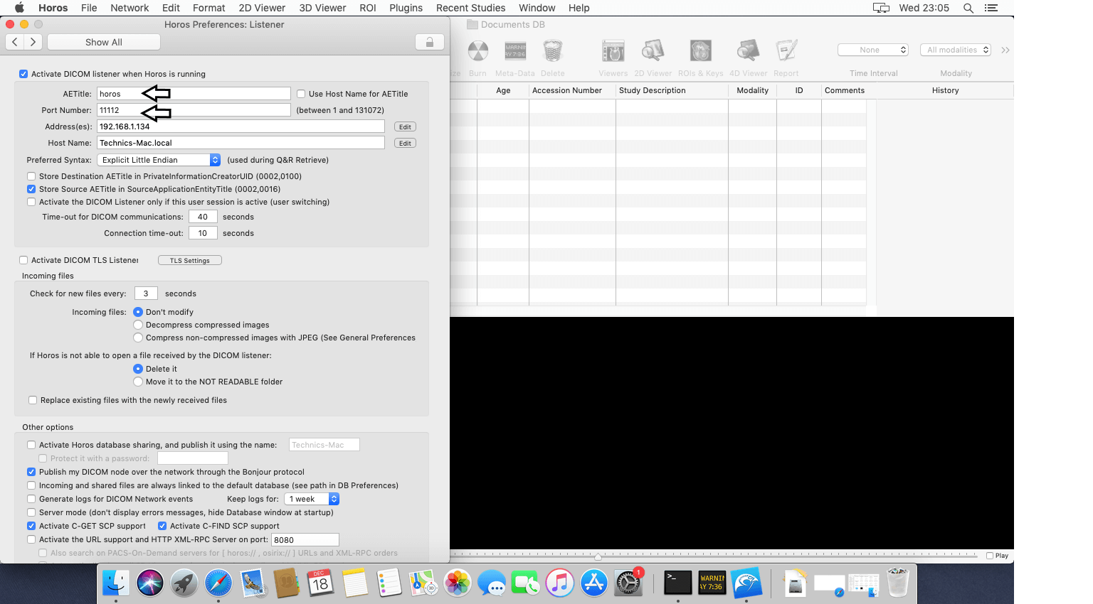The height and width of the screenshot is (604, 1093).
Task: Open the Network menu
Action: point(130,8)
